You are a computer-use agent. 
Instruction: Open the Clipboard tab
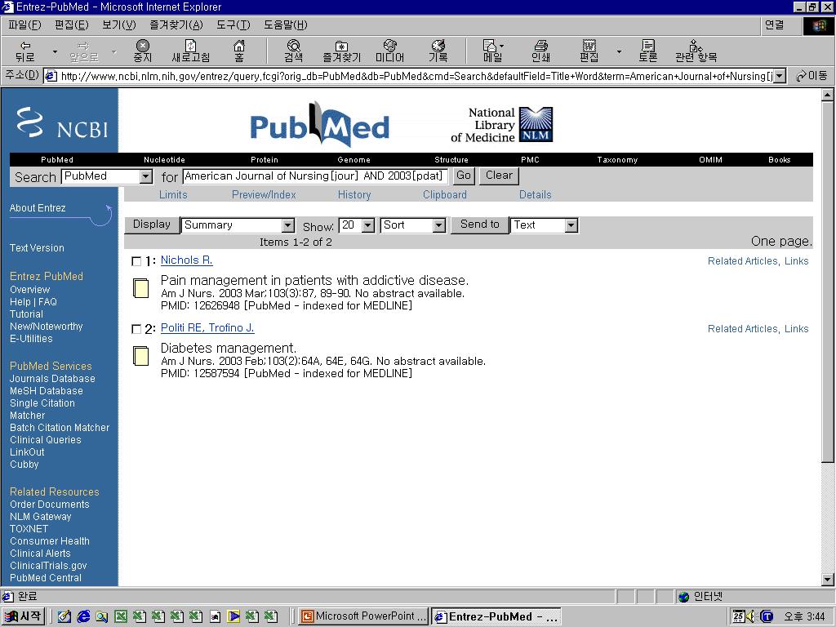point(445,194)
